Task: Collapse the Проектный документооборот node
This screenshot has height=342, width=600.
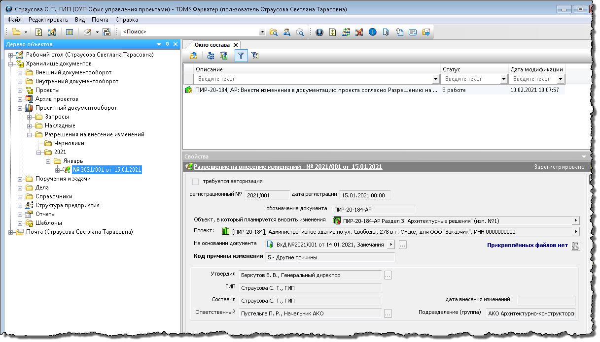Action: pyautogui.click(x=20, y=108)
